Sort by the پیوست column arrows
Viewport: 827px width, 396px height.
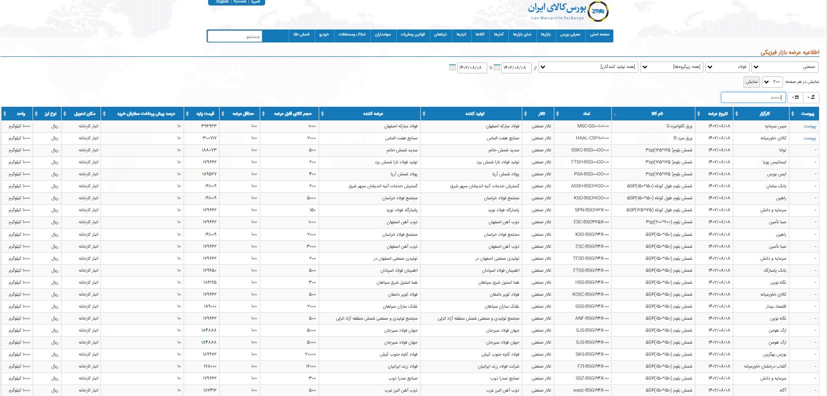[792, 114]
